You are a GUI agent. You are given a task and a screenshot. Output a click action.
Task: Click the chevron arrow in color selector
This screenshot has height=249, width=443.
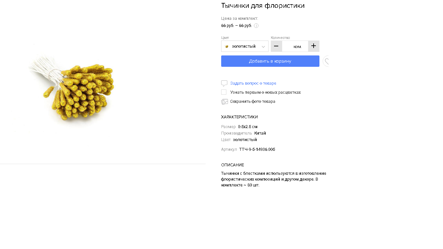pos(263,47)
